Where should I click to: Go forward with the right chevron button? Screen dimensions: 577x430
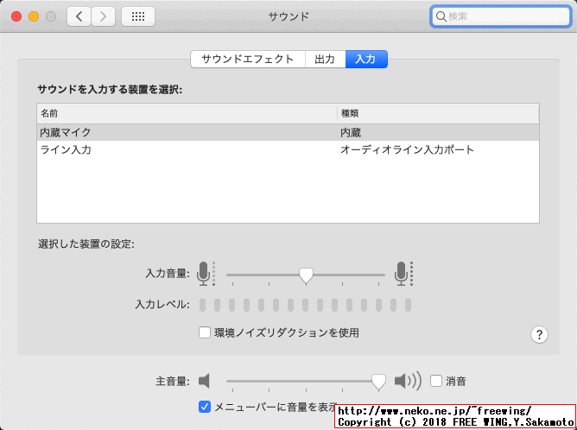pos(103,16)
